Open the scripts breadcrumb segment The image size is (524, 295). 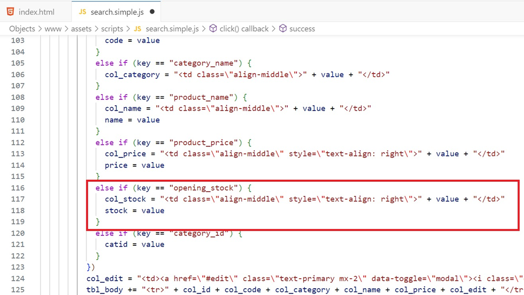[x=112, y=29]
